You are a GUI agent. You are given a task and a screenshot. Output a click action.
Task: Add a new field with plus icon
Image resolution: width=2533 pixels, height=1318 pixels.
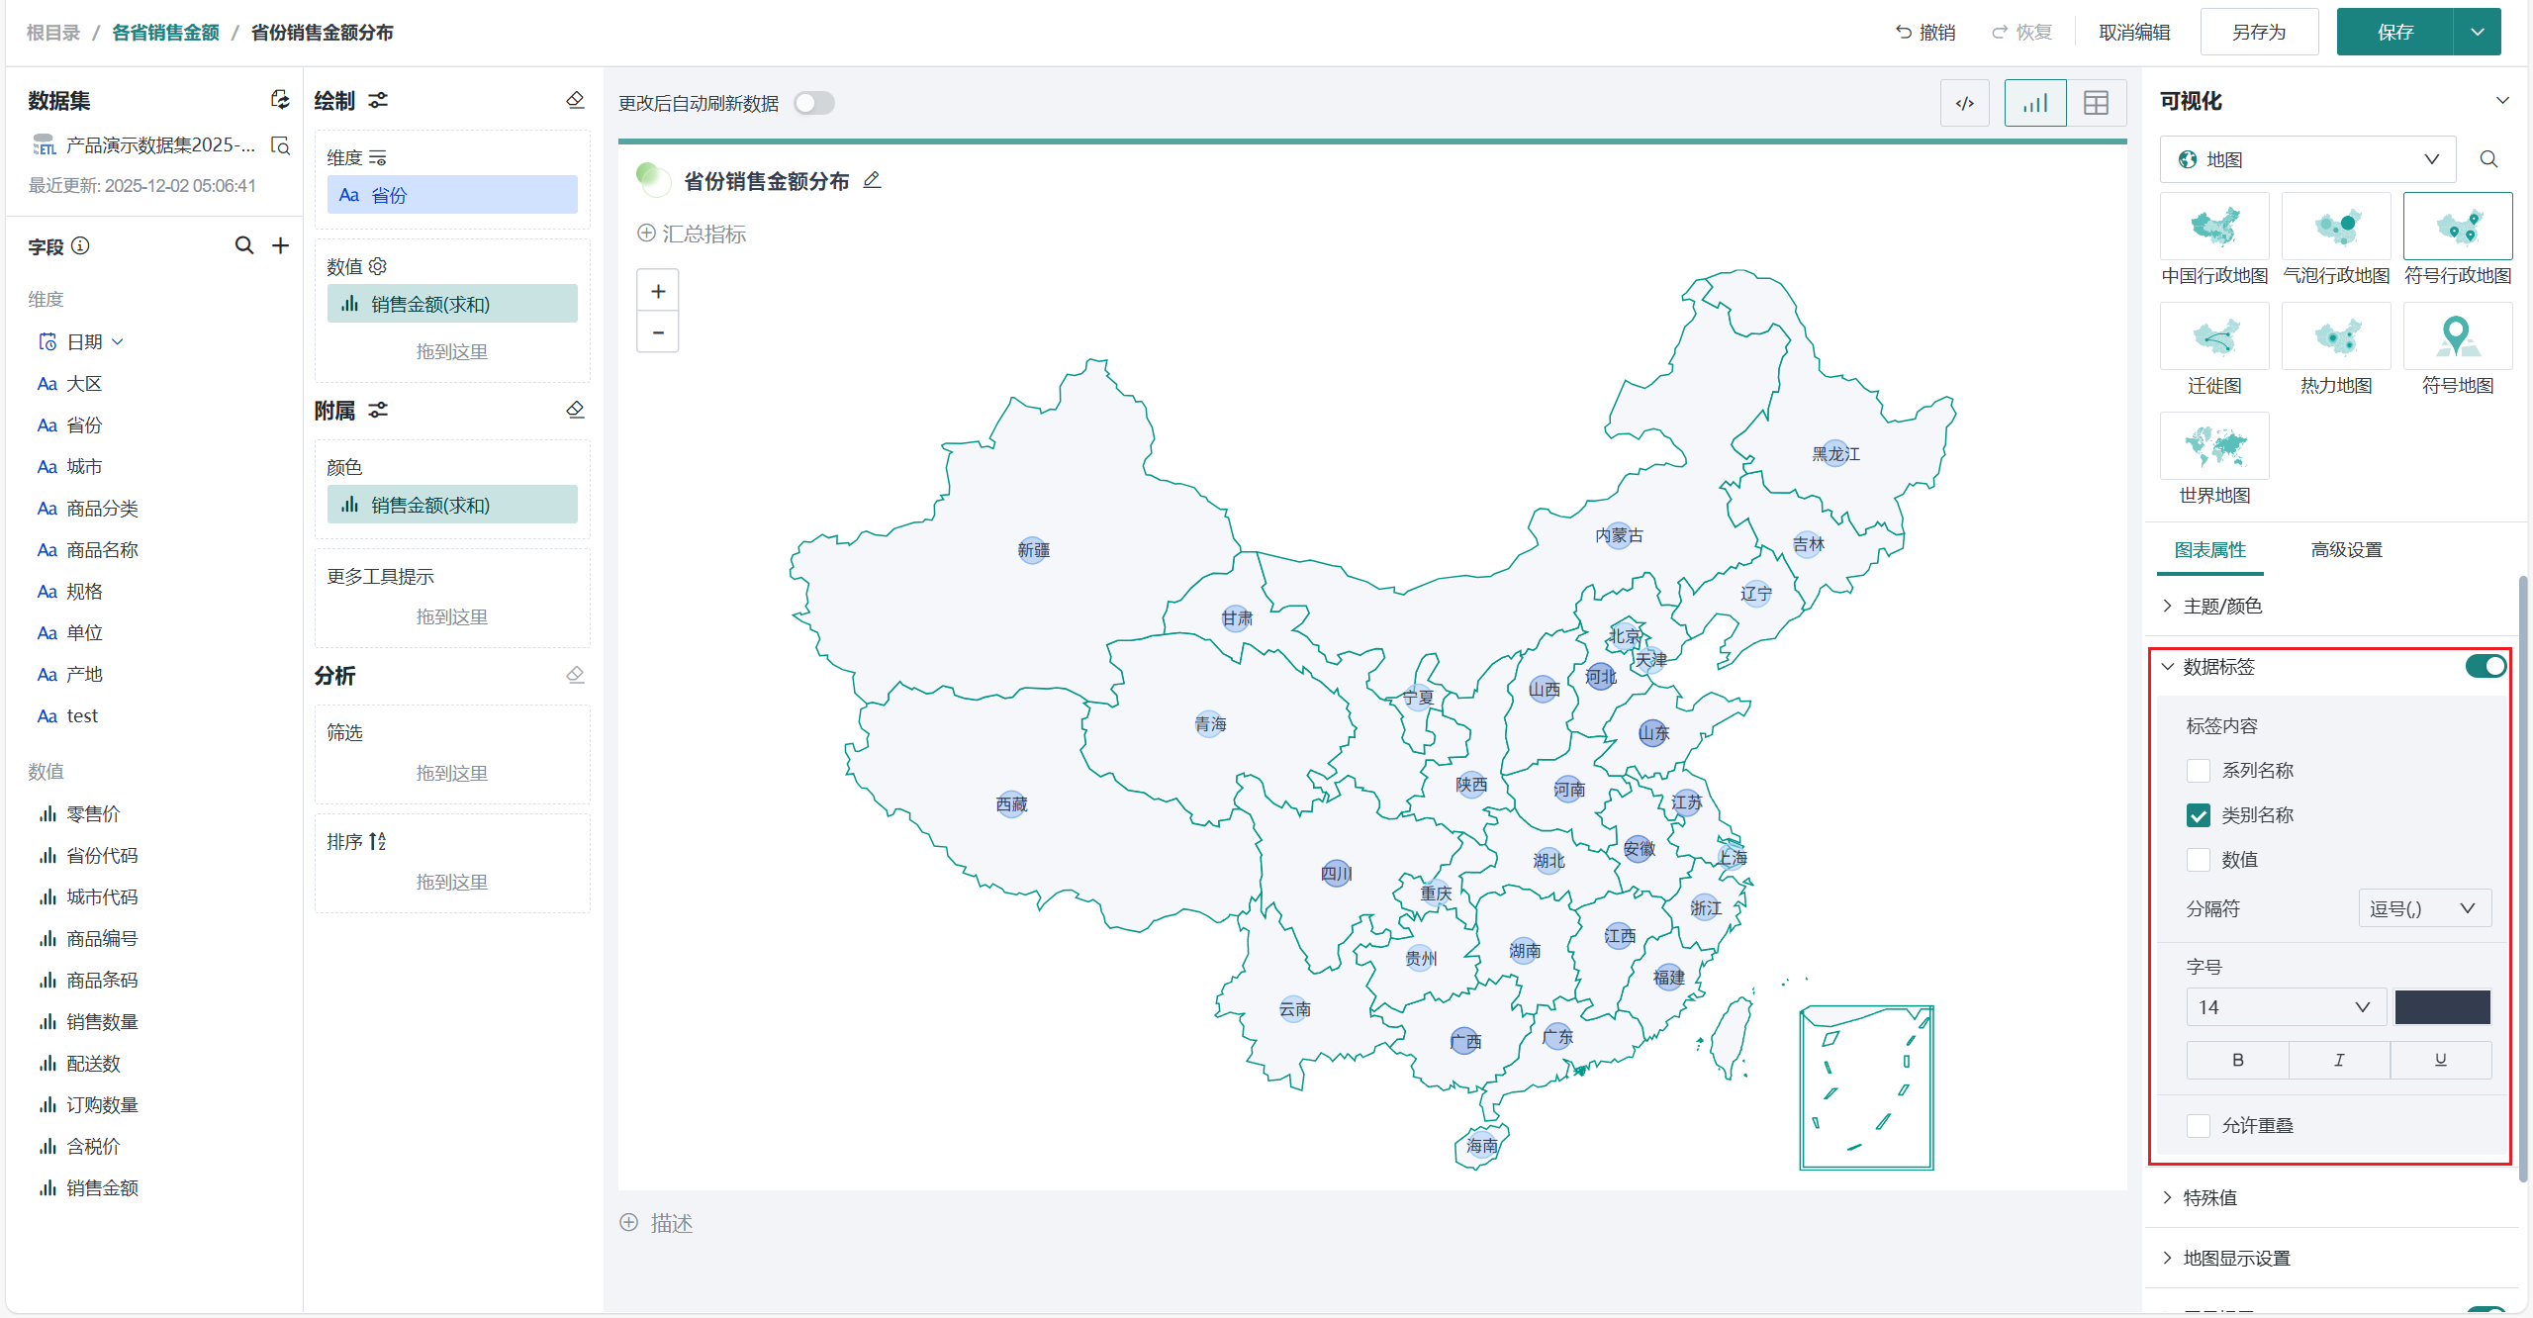[281, 245]
